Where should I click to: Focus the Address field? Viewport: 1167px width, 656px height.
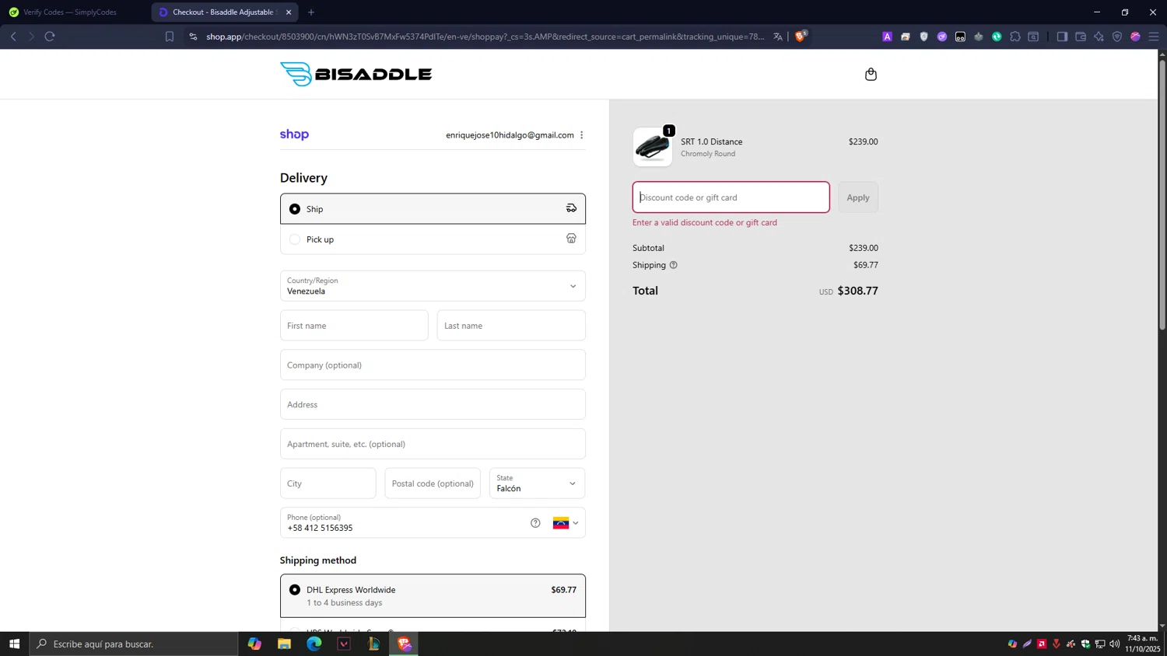click(x=433, y=404)
